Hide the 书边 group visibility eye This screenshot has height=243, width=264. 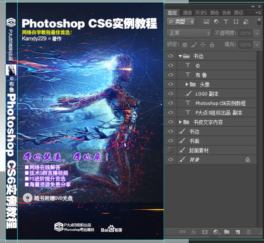[171, 56]
